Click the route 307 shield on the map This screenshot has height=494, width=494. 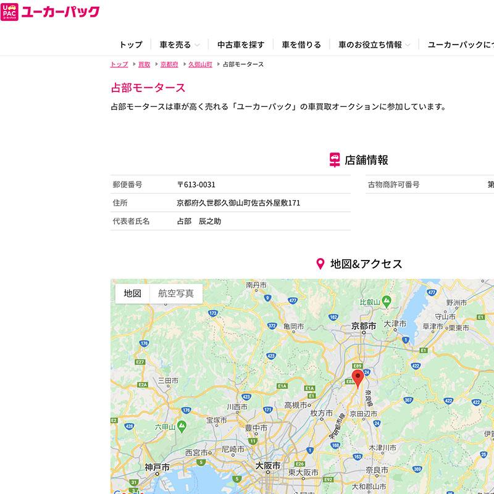(x=408, y=400)
